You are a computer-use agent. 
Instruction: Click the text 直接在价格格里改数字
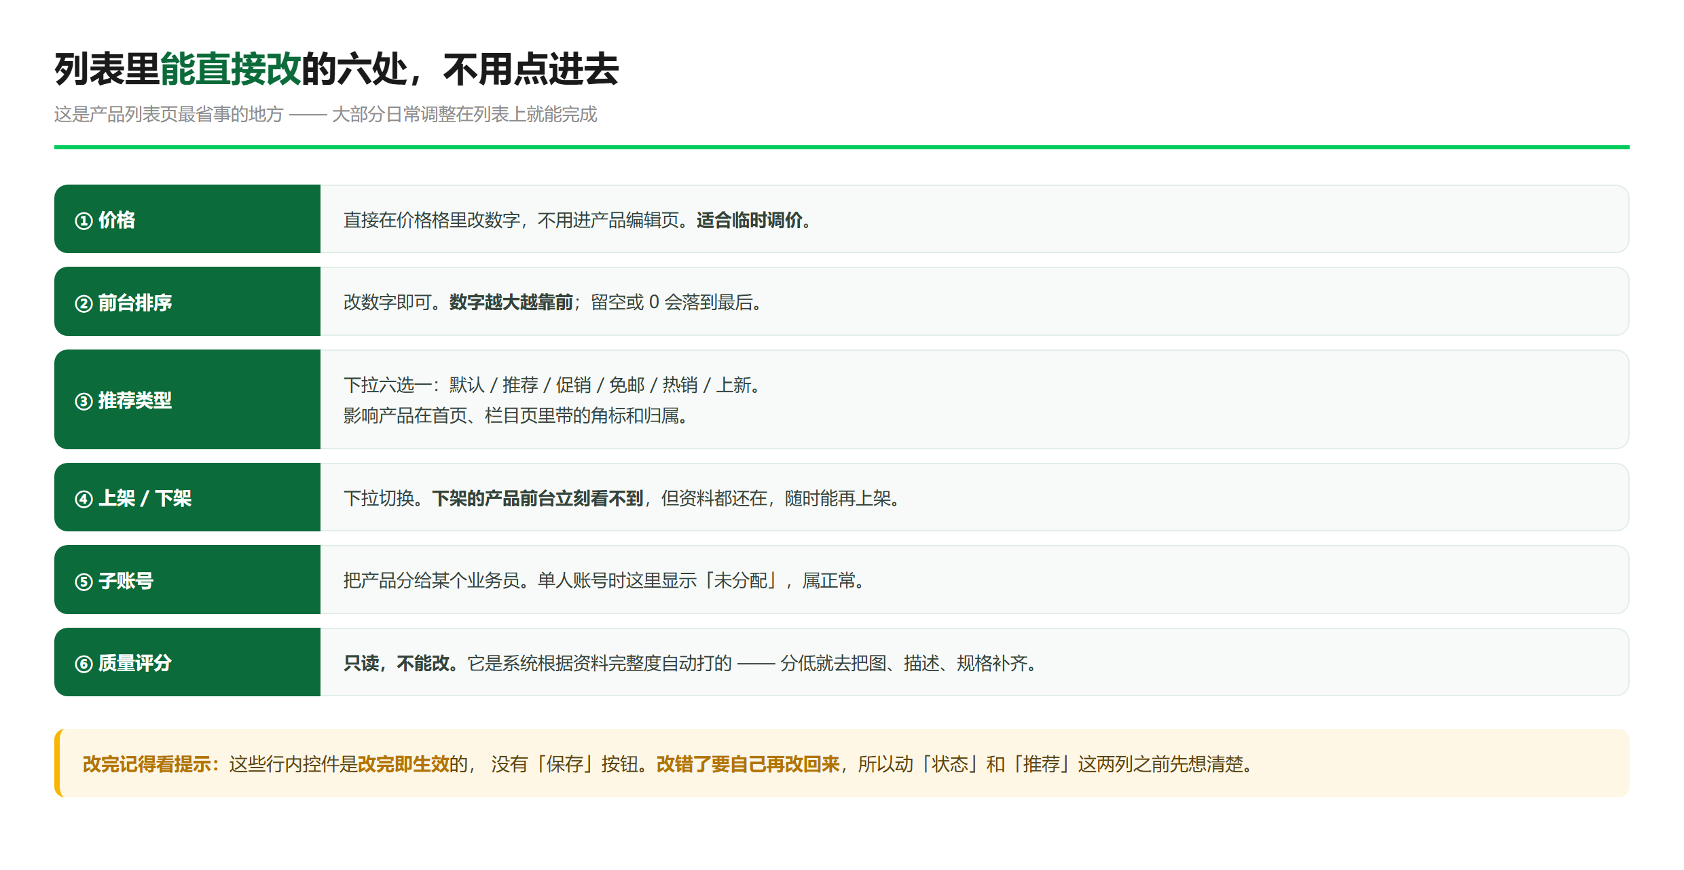(x=432, y=220)
